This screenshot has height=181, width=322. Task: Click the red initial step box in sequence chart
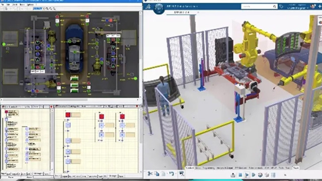[x=68, y=115]
